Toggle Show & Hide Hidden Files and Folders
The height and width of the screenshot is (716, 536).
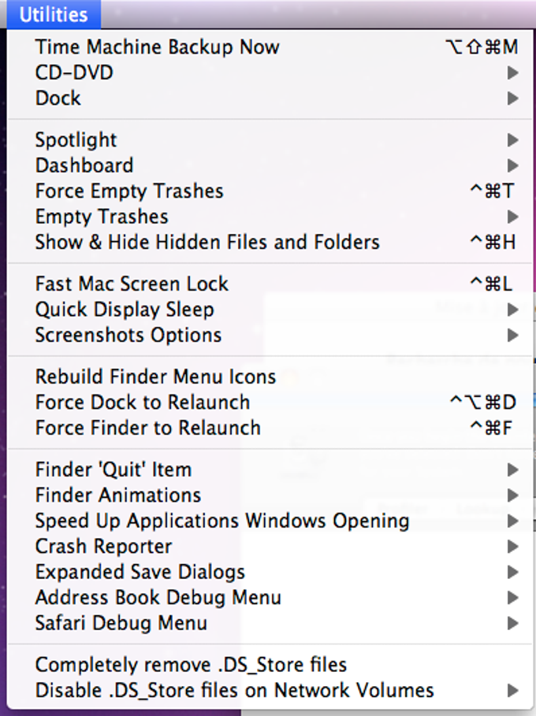270,242
